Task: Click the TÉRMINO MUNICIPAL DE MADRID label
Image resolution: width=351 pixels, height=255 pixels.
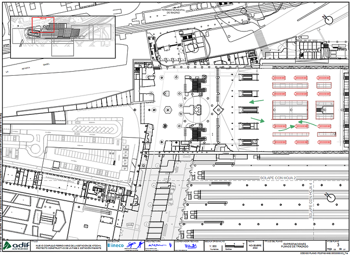Action: 173,11
